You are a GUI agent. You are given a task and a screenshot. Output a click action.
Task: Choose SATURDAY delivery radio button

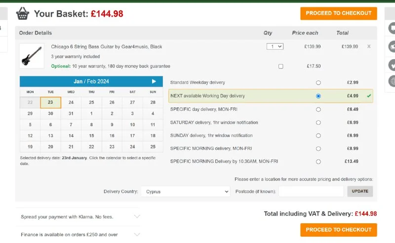(318, 122)
